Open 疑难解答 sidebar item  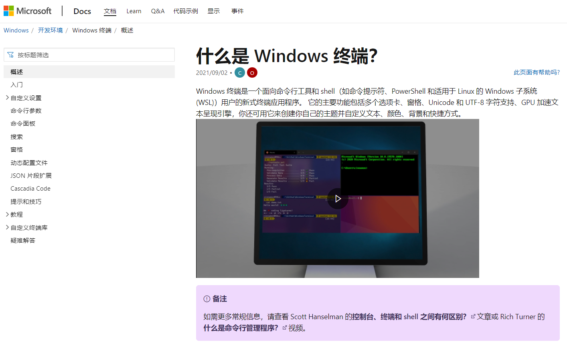click(x=23, y=241)
